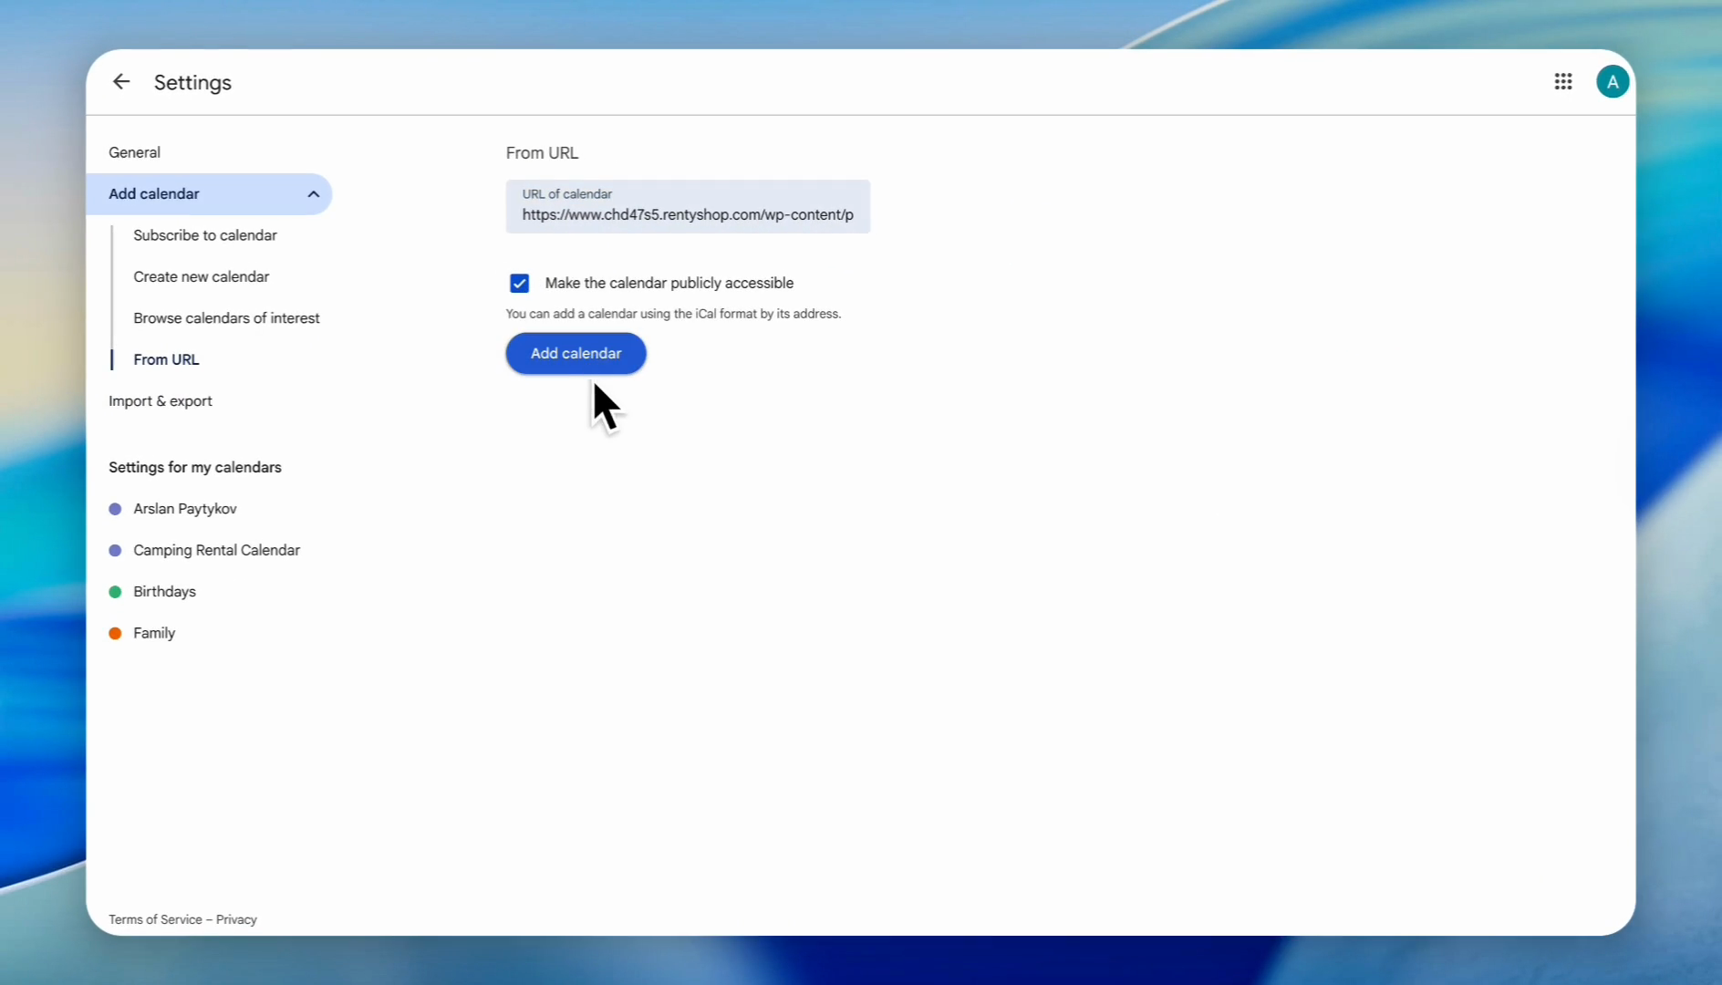
Task: Click the Arslan Paytykov calendar color dot
Action: (115, 509)
